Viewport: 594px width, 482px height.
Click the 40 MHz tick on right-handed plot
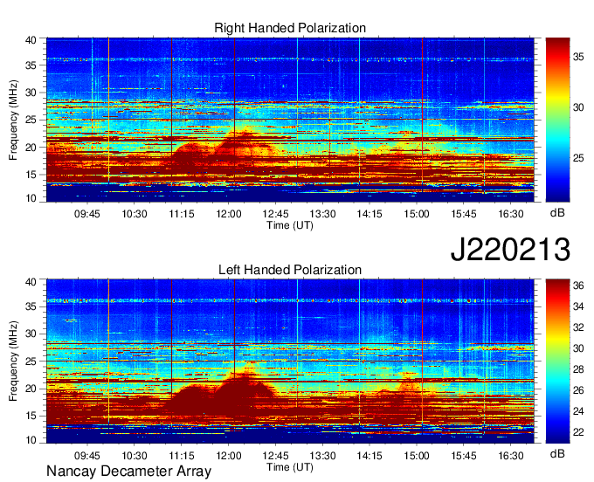[31, 40]
